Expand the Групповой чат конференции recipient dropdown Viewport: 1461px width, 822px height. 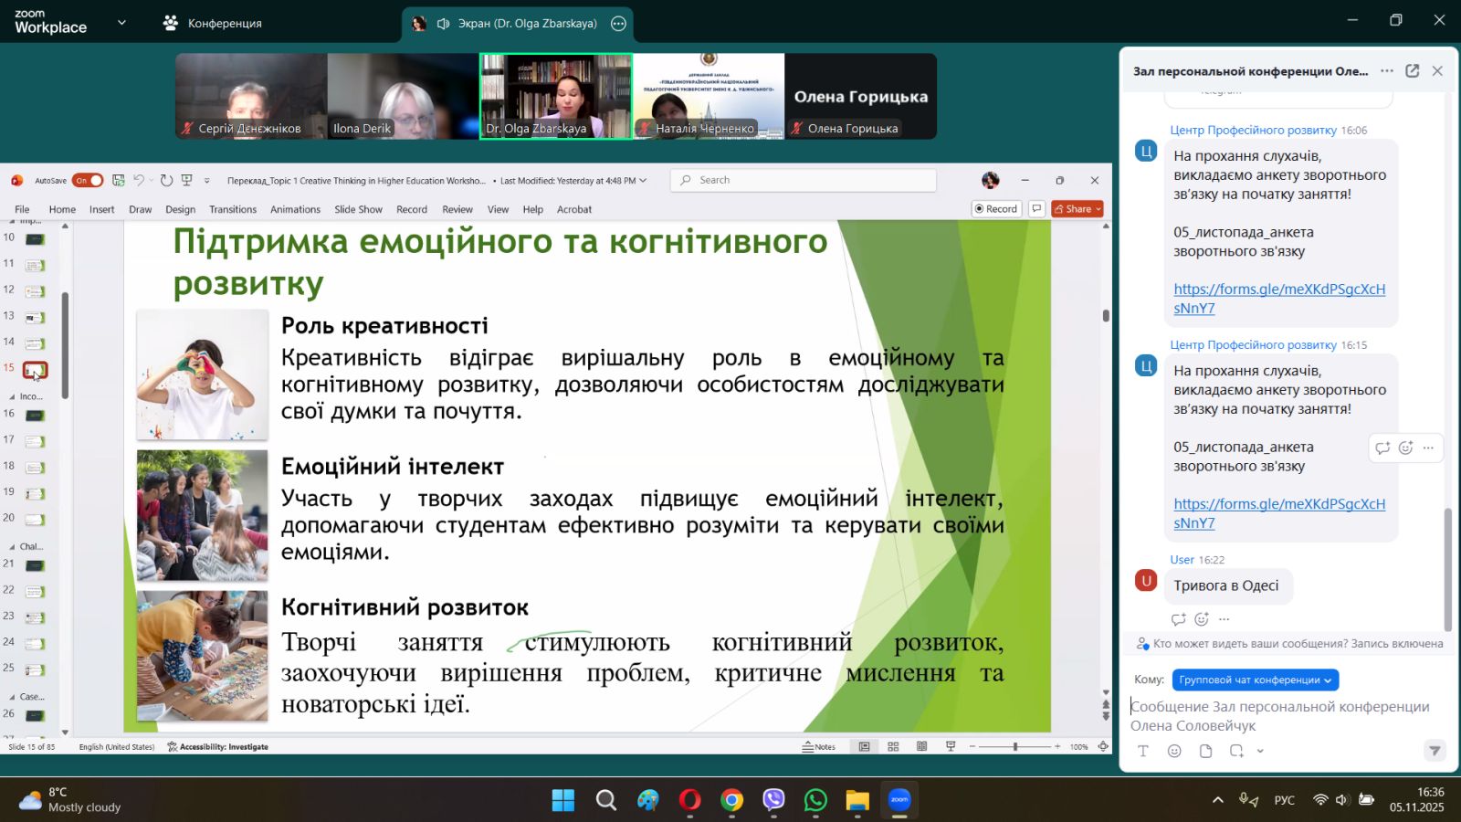click(1255, 680)
